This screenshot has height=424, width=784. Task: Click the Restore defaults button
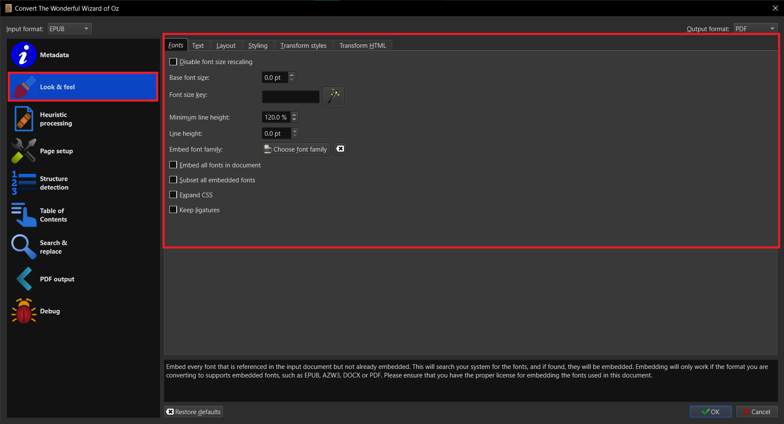(x=194, y=412)
